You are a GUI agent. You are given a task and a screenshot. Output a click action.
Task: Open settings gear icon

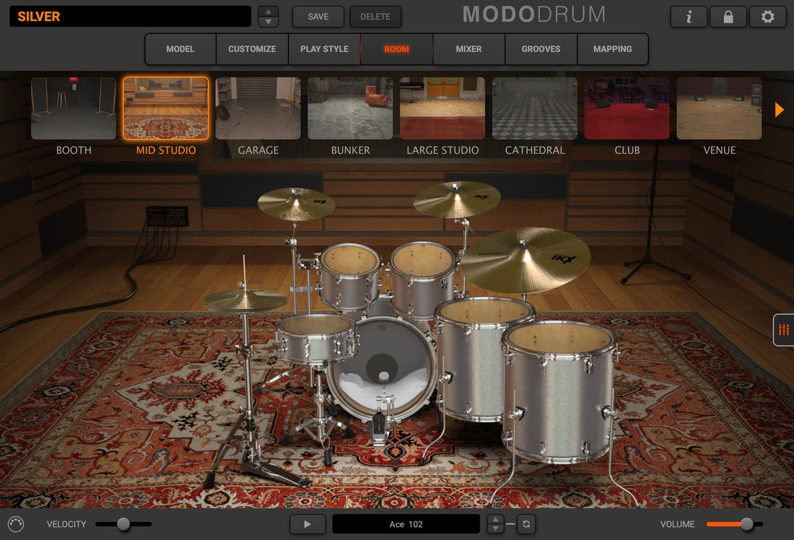click(768, 17)
